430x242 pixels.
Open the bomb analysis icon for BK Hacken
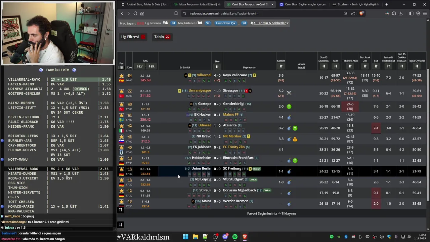pos(289,118)
